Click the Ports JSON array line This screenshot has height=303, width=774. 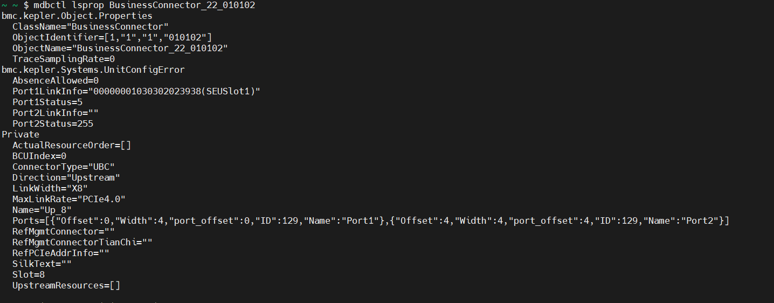[x=371, y=221]
